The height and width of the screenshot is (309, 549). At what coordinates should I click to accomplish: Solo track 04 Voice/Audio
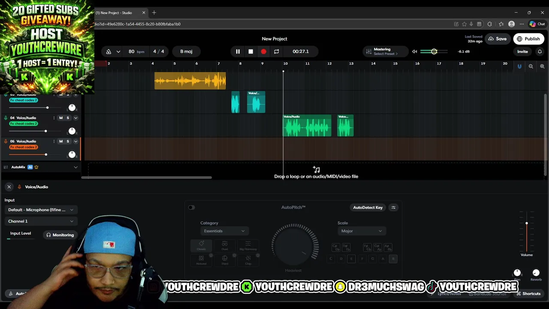pyautogui.click(x=67, y=118)
